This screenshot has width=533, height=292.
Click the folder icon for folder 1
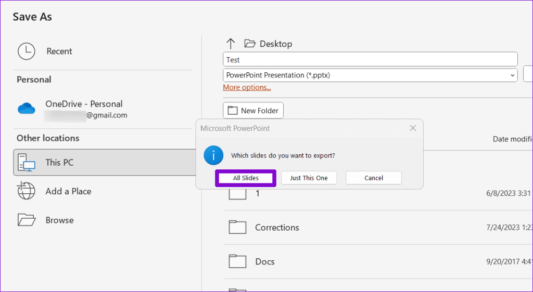click(x=237, y=194)
